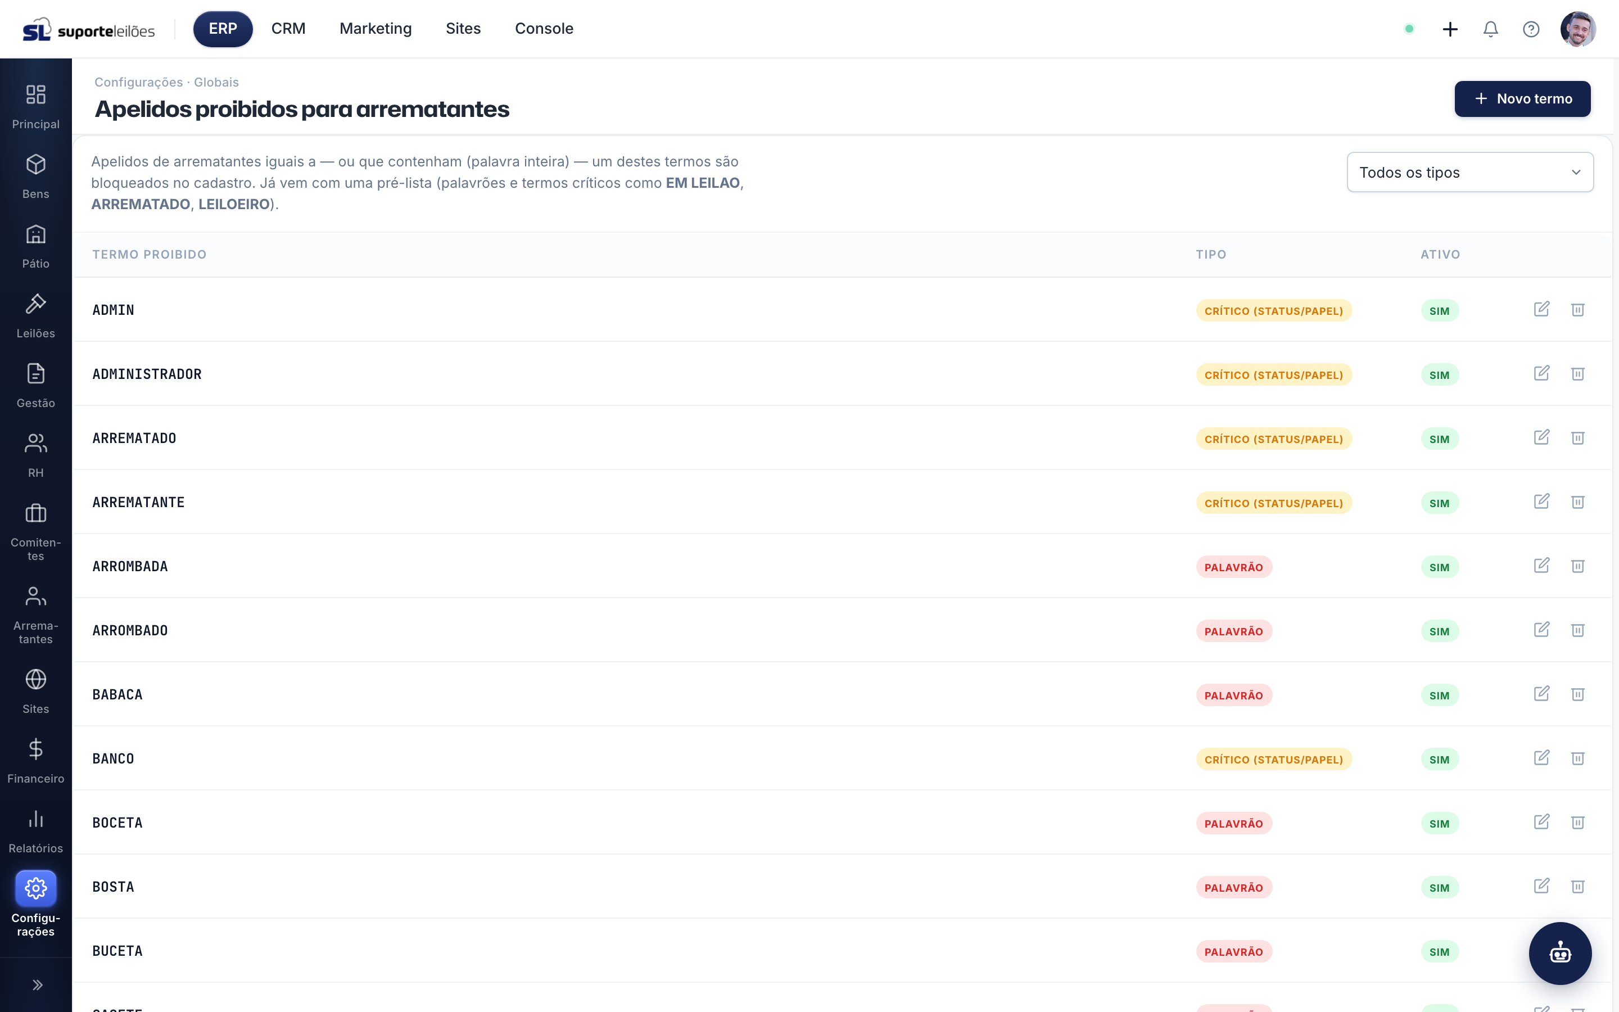The height and width of the screenshot is (1012, 1619).
Task: Delete the ARROMBADA term
Action: click(1577, 566)
